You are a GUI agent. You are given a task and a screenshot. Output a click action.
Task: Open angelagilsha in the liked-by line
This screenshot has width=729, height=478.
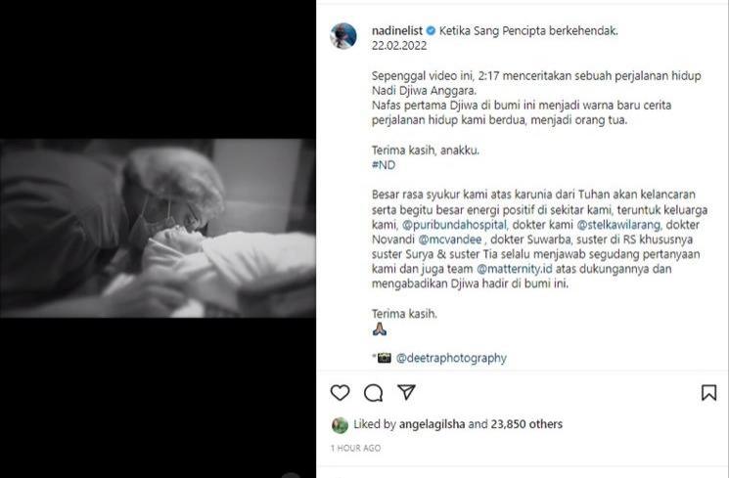coord(432,424)
